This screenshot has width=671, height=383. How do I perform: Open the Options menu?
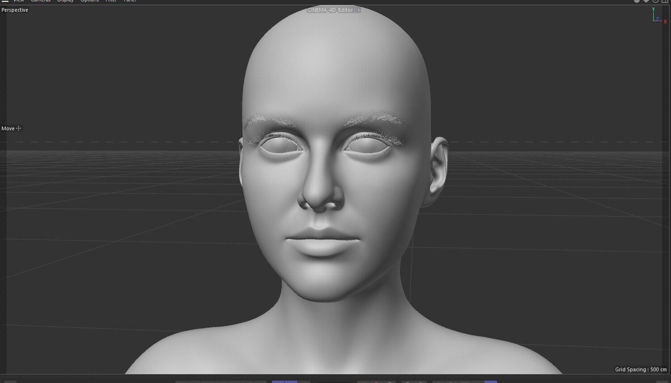(x=89, y=1)
